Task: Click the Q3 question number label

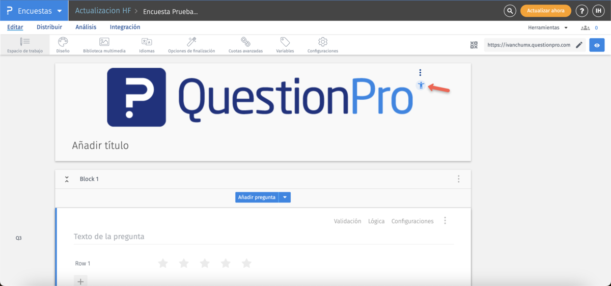Action: tap(18, 238)
